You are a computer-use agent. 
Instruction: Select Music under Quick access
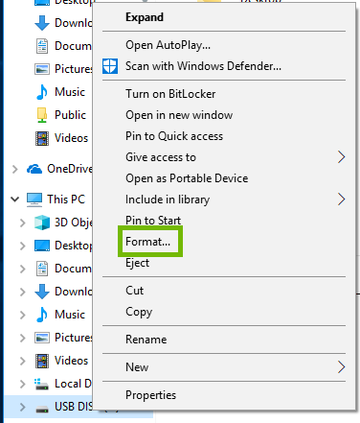point(70,92)
